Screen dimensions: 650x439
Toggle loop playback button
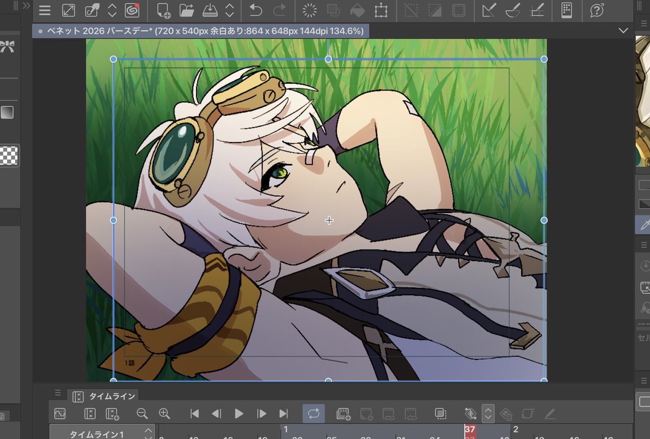coord(314,414)
